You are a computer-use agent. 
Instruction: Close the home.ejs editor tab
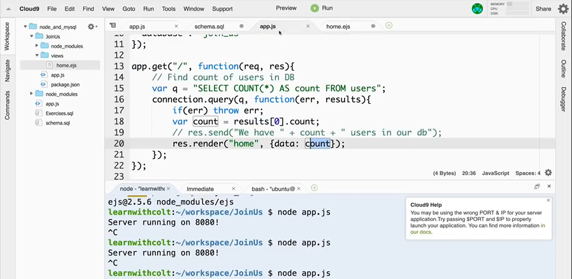click(x=373, y=26)
